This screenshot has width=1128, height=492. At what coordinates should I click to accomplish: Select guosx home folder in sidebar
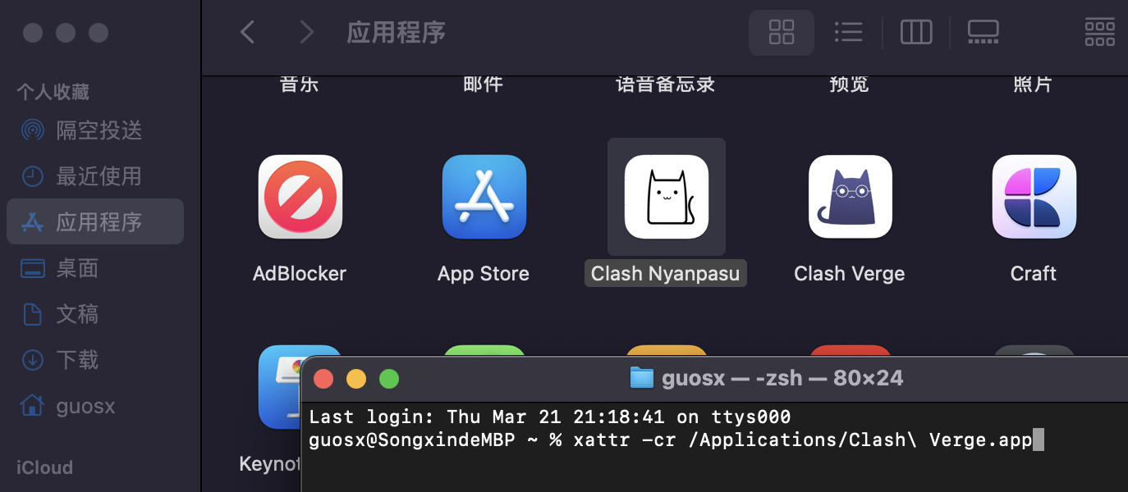(x=85, y=406)
